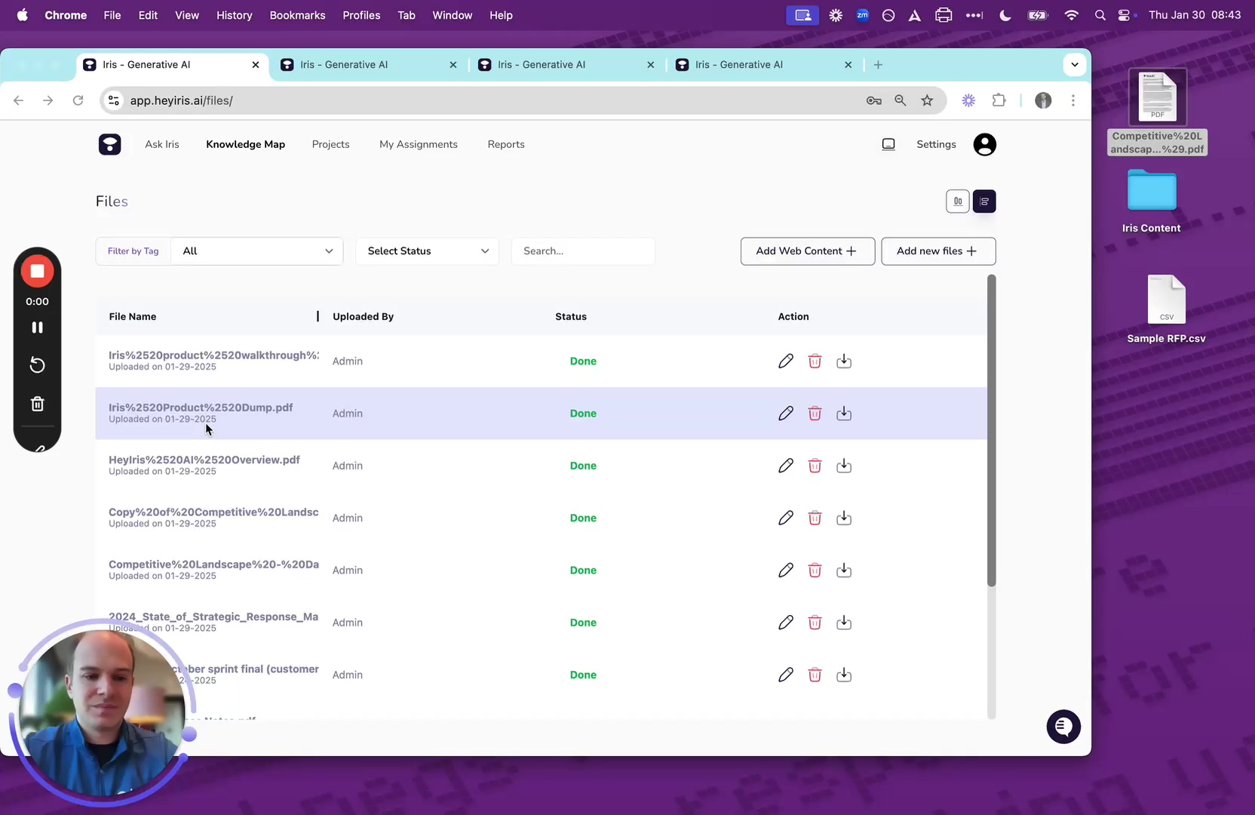Click the files Search input field
1255x815 pixels.
pos(582,251)
